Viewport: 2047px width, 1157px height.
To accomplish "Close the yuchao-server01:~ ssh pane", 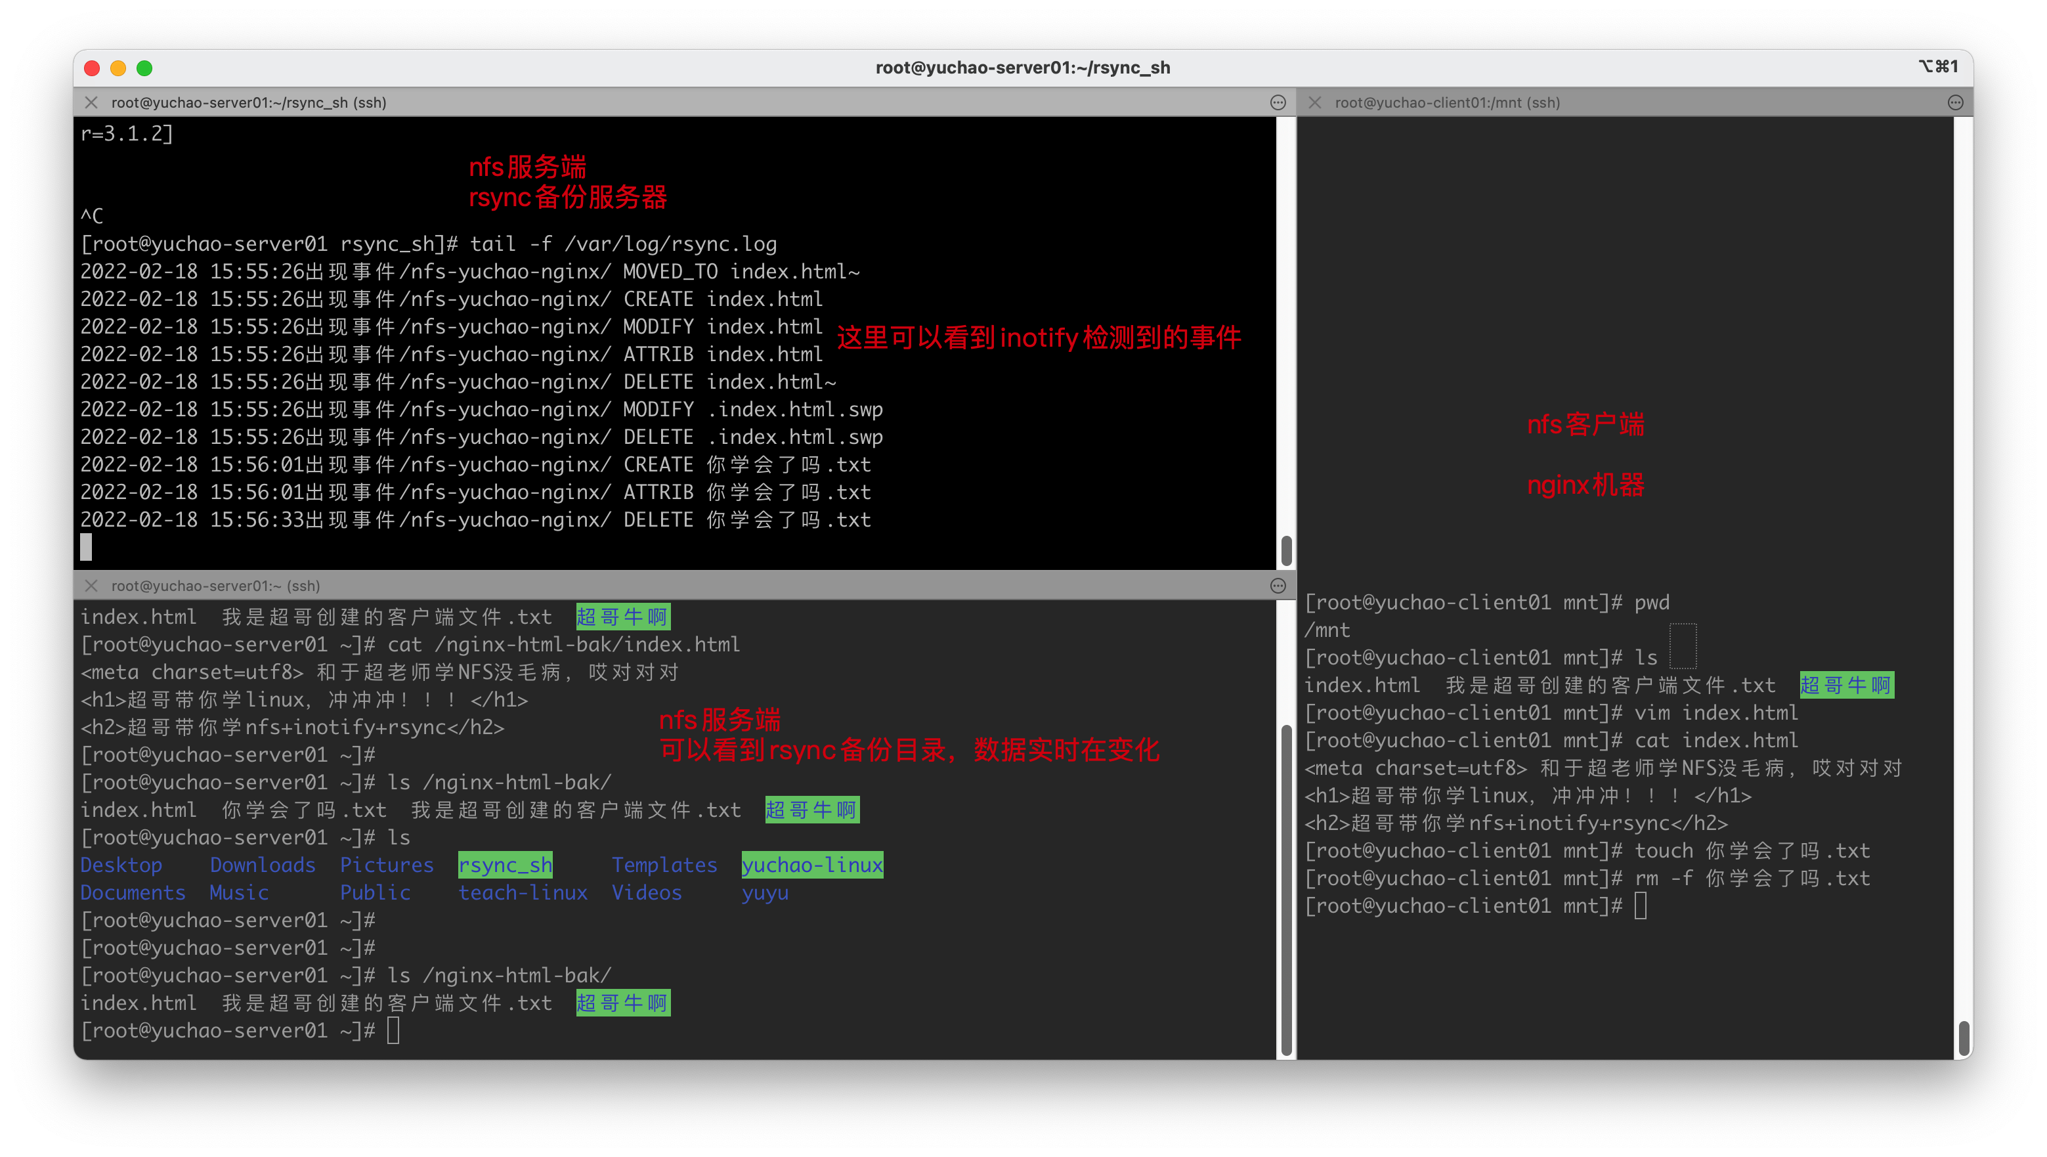I will [91, 586].
